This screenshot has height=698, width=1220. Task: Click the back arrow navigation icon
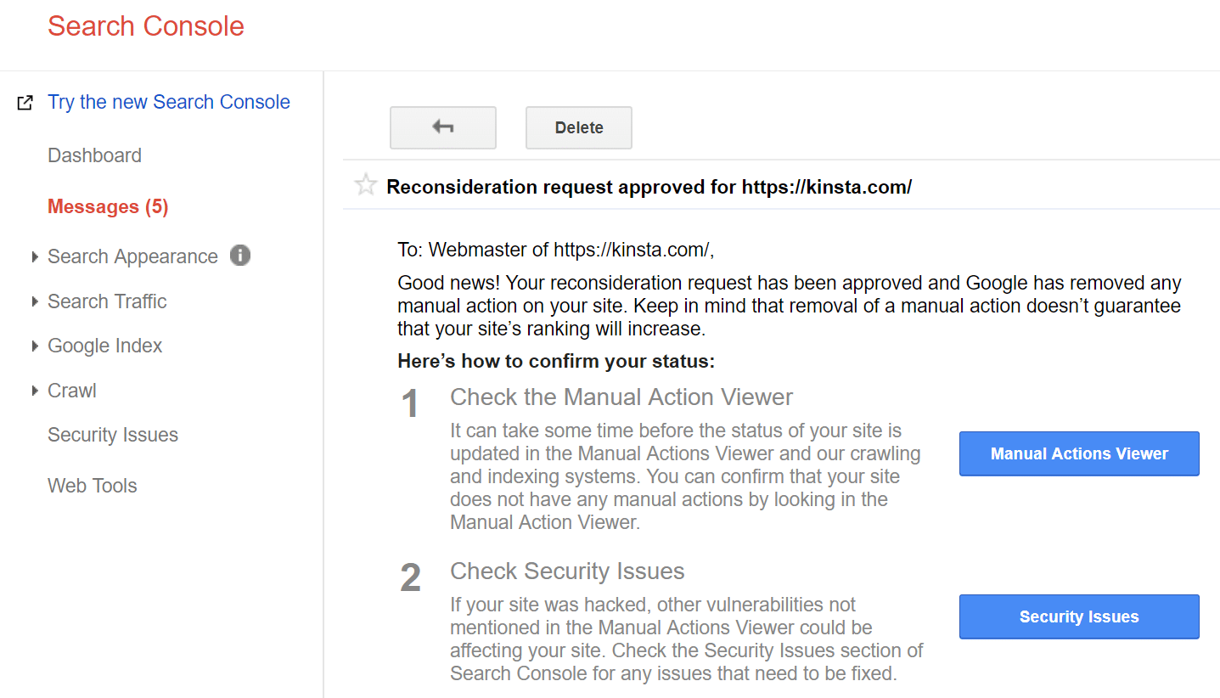[442, 127]
